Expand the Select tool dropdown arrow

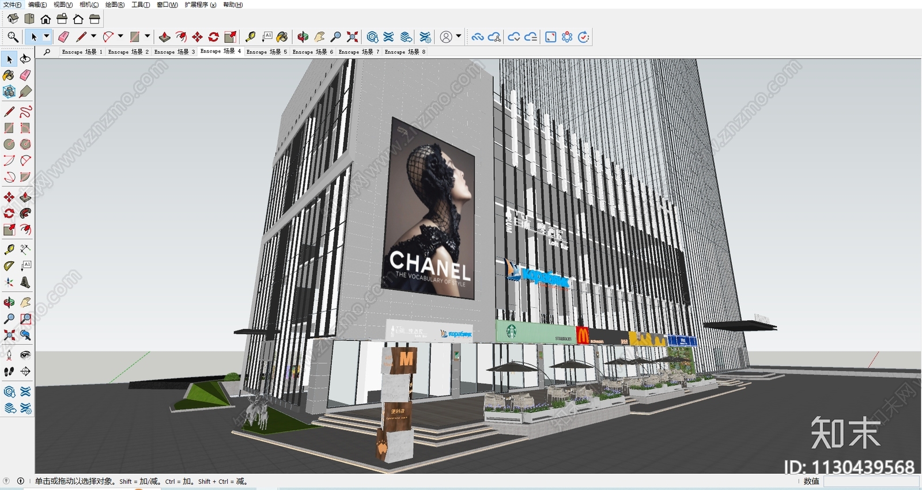[x=47, y=37]
